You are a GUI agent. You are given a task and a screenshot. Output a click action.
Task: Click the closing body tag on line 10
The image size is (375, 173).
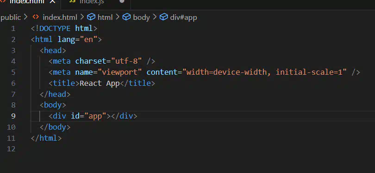point(55,127)
